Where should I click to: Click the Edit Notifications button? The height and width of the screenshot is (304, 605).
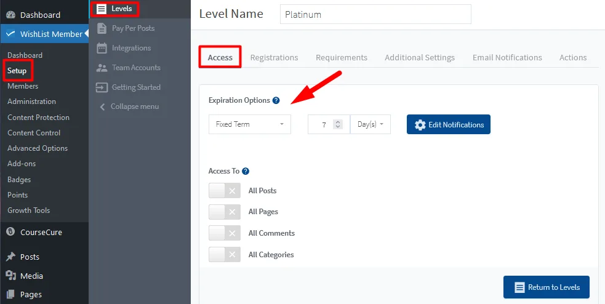[448, 124]
